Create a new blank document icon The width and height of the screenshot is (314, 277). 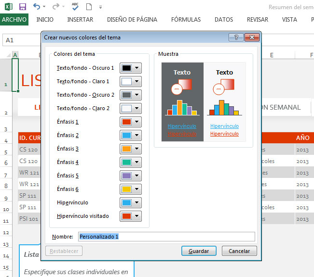click(x=89, y=7)
